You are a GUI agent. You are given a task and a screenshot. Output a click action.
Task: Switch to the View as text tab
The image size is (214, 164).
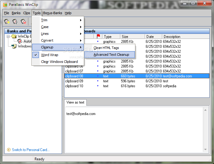click(75, 102)
